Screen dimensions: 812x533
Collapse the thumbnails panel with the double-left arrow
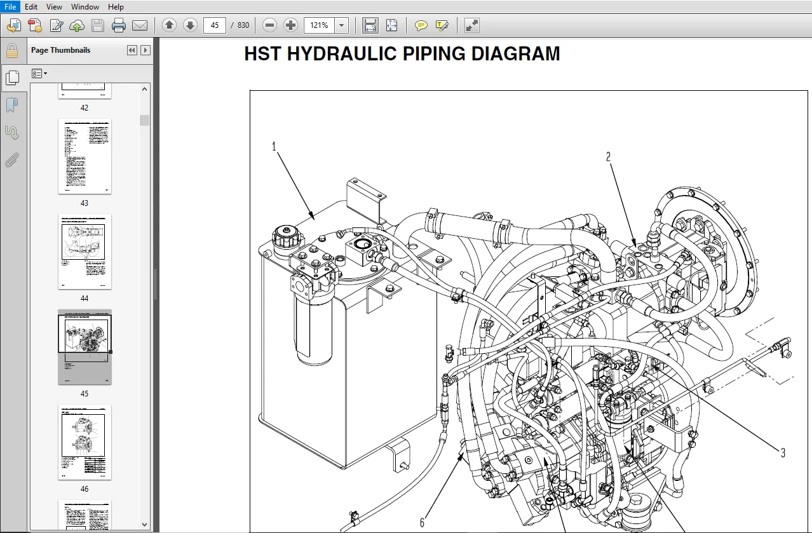tap(132, 50)
